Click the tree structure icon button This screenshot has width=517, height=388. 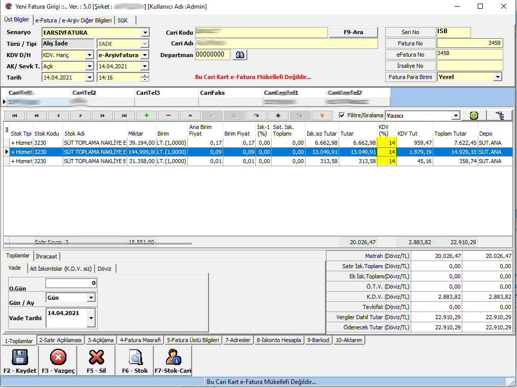point(500,116)
